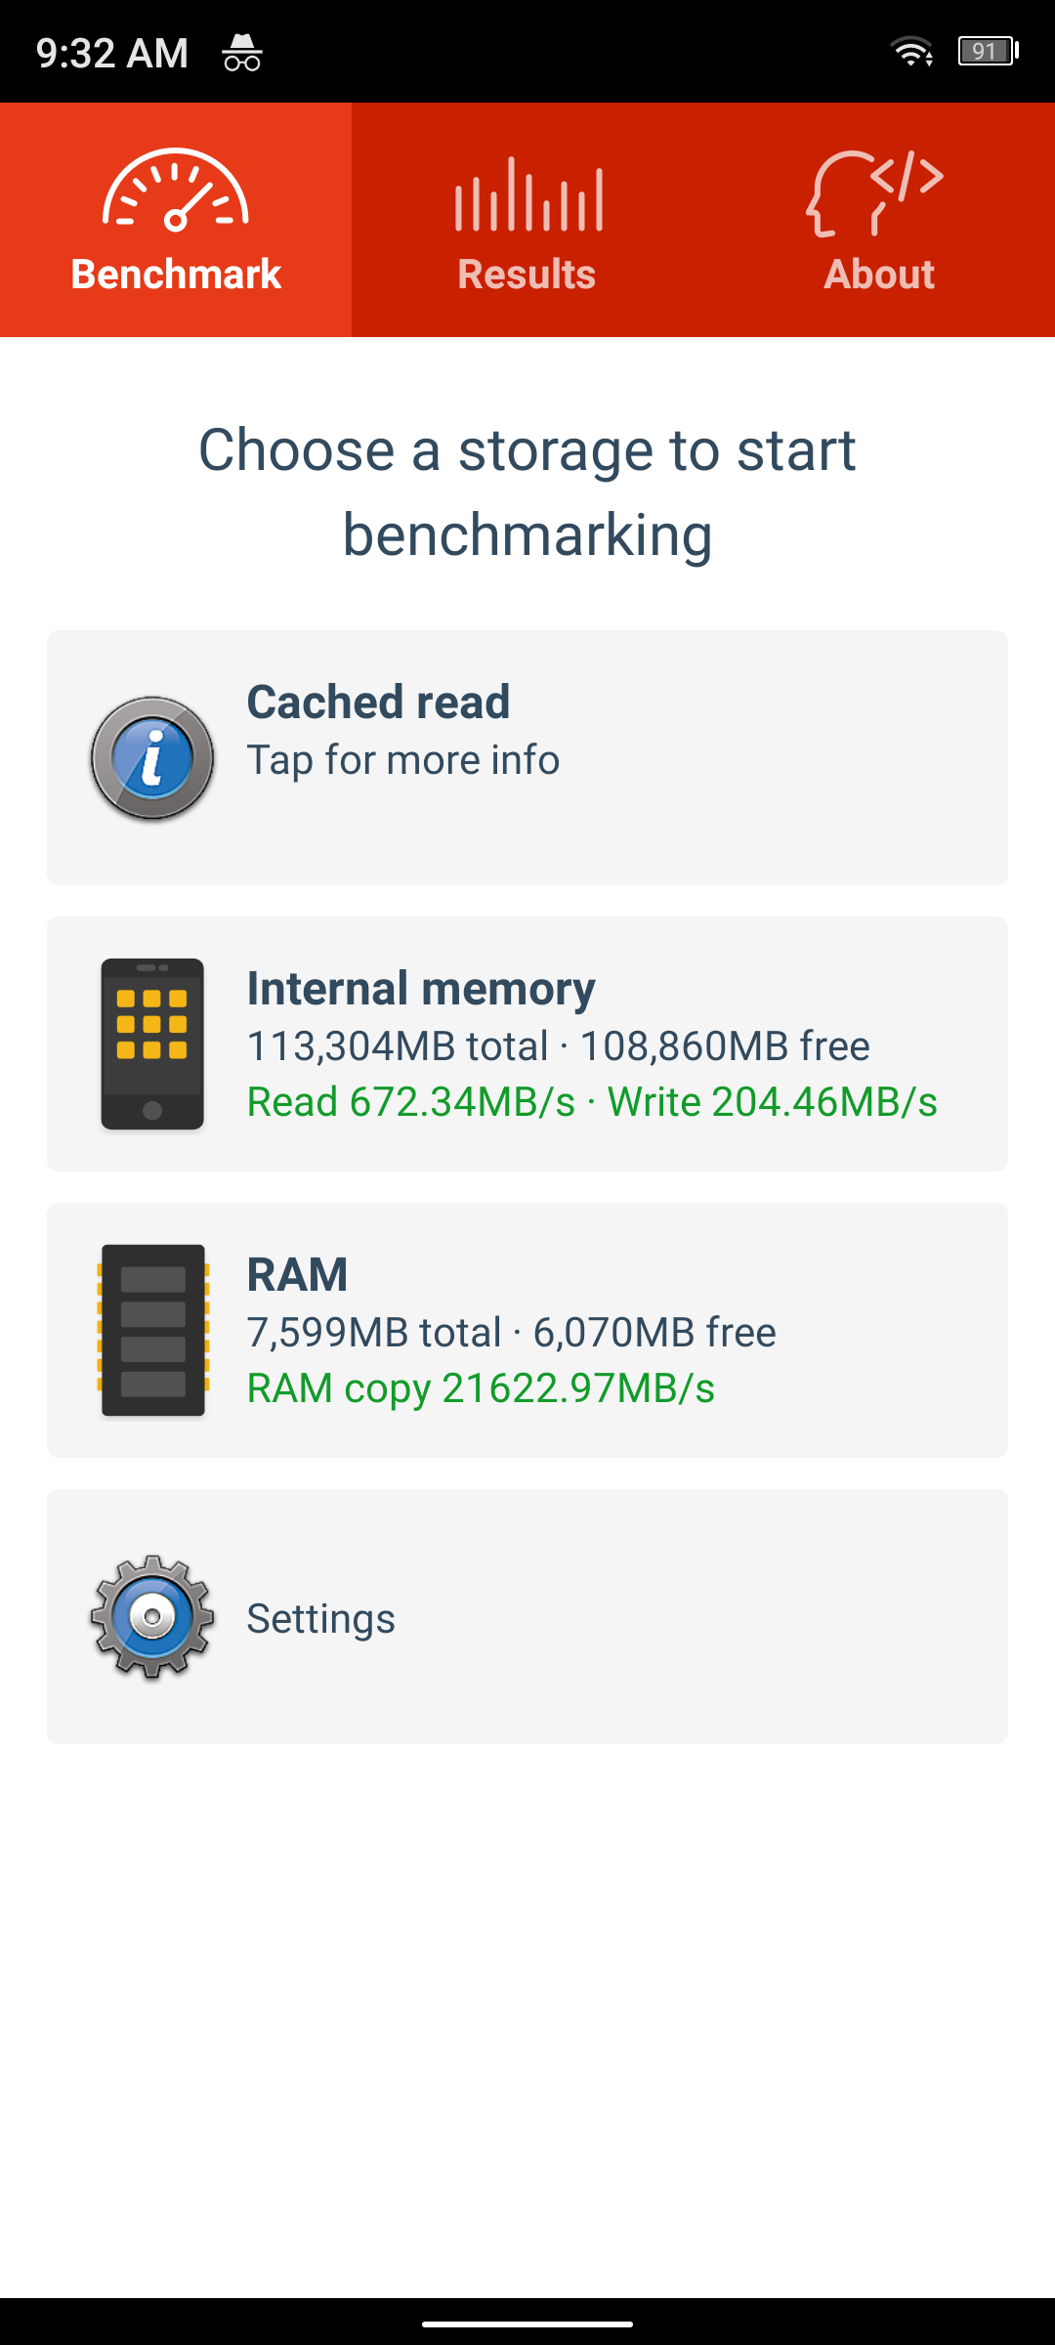This screenshot has width=1055, height=2345.
Task: Tap the Read and Write speed result line
Action: 592,1102
